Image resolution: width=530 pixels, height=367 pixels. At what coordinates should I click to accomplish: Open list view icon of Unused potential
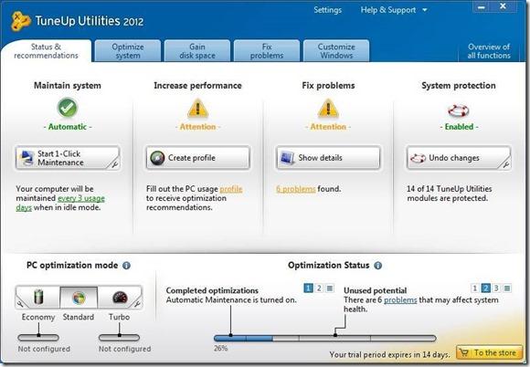point(507,288)
